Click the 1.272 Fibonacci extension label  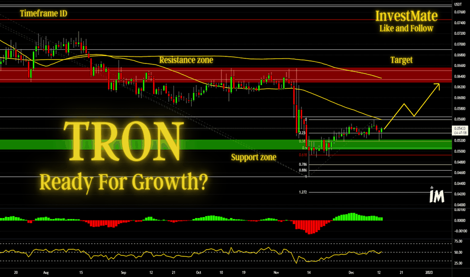pos(303,192)
